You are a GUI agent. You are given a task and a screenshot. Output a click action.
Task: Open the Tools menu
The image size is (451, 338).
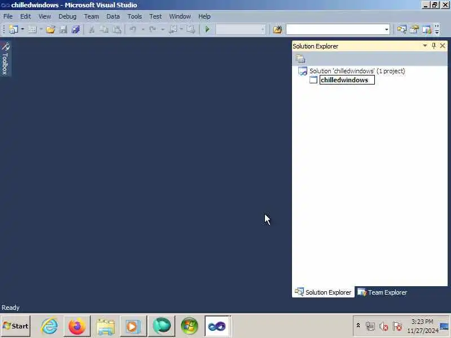135,16
